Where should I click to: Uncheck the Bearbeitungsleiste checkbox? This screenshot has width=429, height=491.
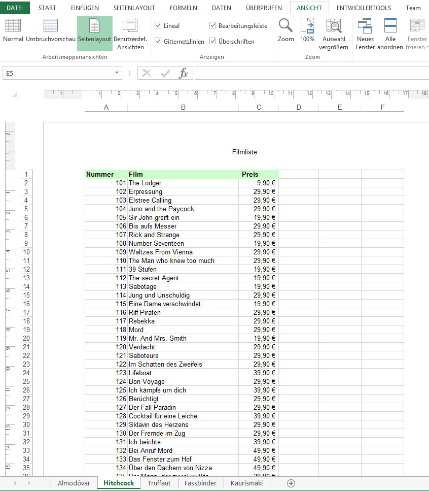click(213, 26)
